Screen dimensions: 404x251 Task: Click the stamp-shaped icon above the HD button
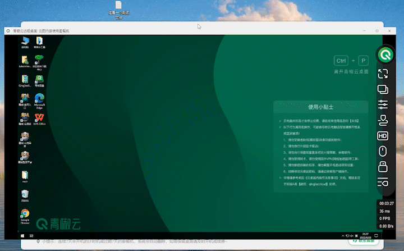[x=383, y=120]
